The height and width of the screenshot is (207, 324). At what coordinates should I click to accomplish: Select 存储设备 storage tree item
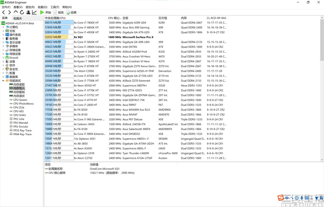point(13,50)
